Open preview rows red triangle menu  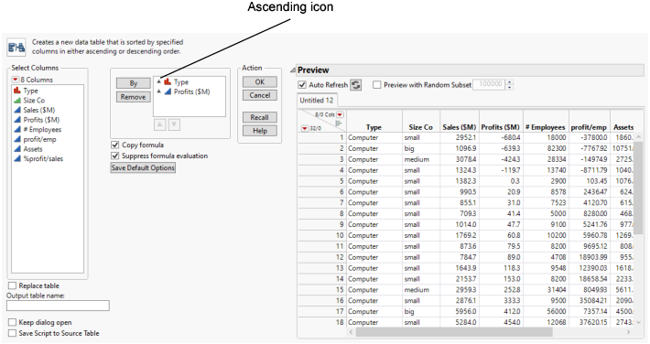pos(304,128)
